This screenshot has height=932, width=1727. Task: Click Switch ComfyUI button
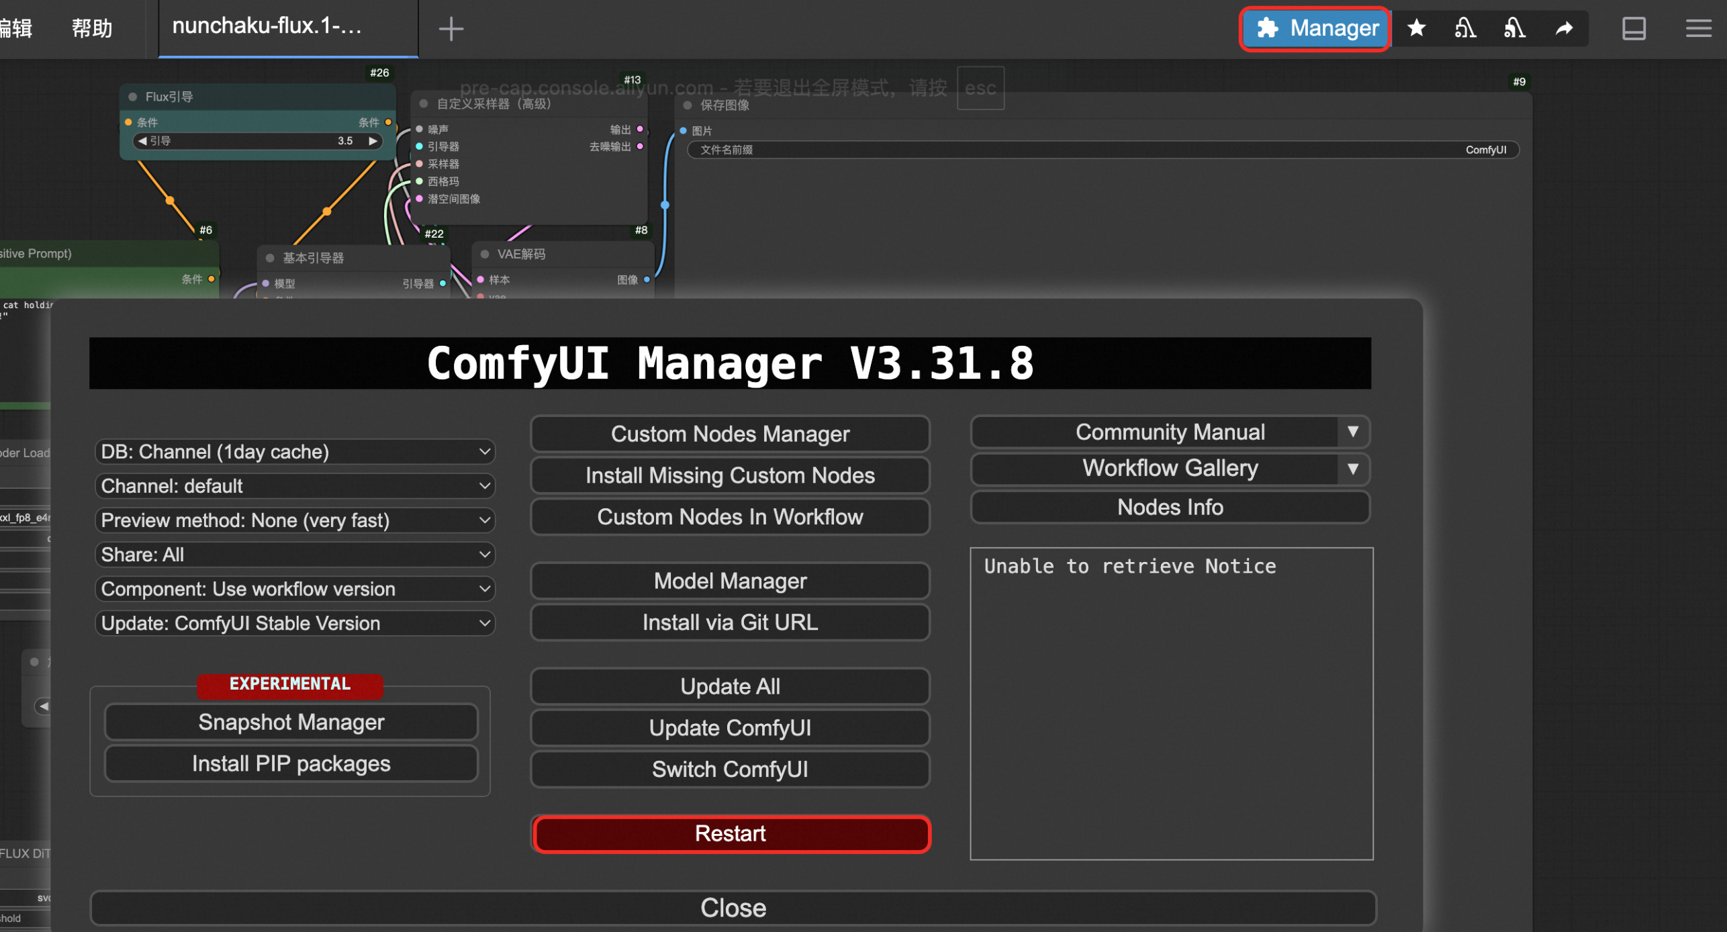[730, 770]
